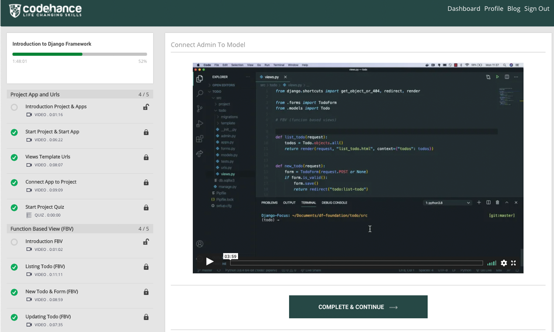Click the volume bars icon on the video player
The height and width of the screenshot is (332, 554).
tap(492, 263)
